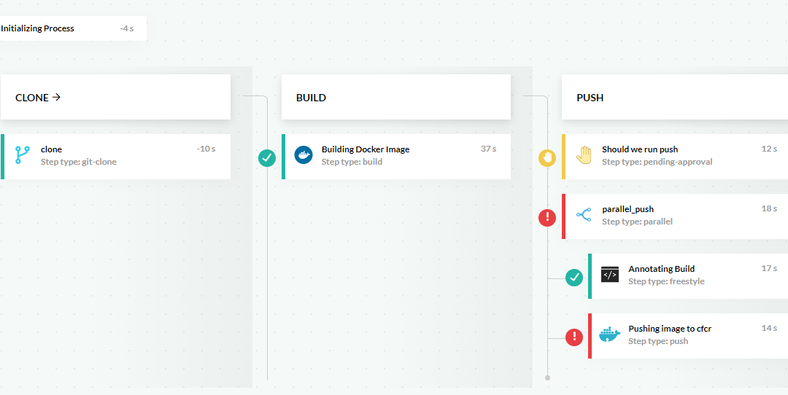Screen dimensions: 788x395
Task: Open the Pushing image to cfcr step
Action: coord(689,335)
